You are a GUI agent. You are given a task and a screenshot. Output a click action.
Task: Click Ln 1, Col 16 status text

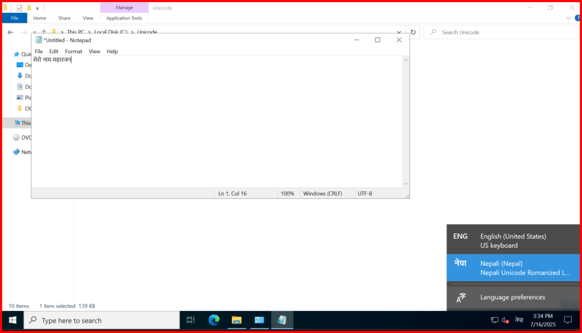[232, 193]
